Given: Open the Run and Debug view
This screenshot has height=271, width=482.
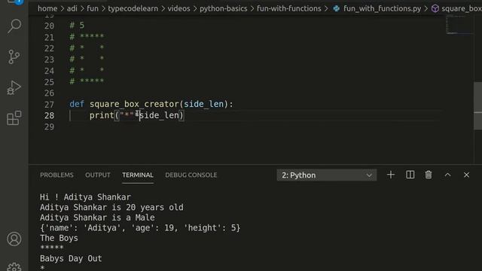Looking at the screenshot, I should click(x=14, y=87).
